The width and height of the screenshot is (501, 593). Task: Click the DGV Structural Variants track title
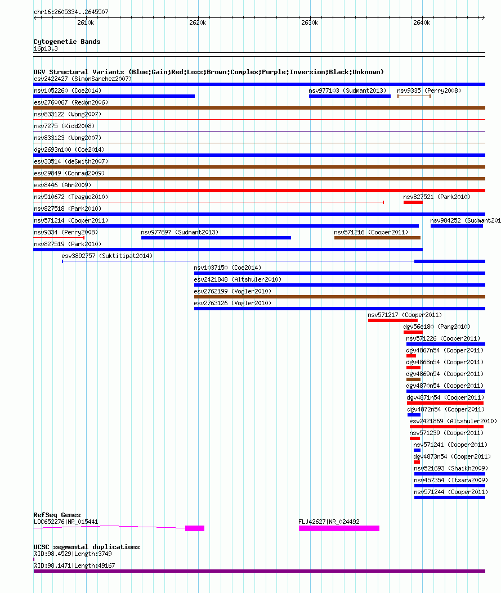coord(209,72)
